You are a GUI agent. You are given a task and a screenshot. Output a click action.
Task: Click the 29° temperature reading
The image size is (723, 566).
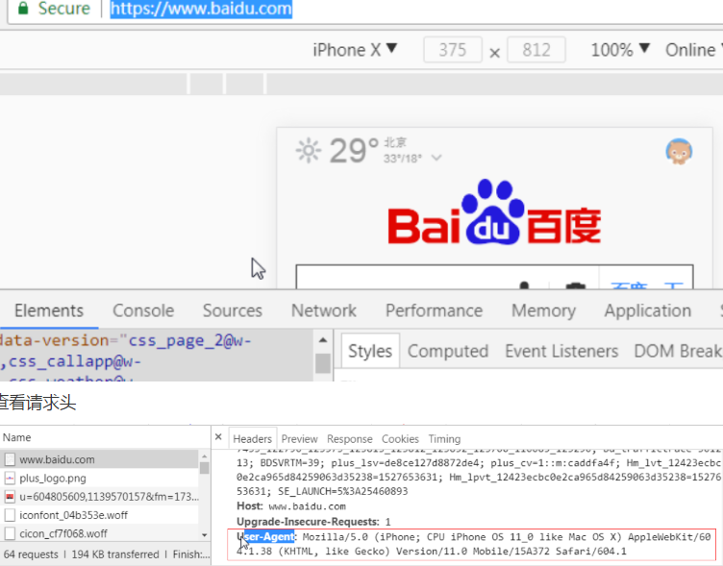(x=354, y=151)
